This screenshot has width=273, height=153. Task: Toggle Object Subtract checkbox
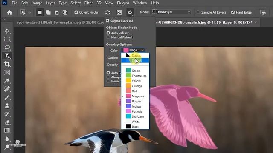pos(107,21)
